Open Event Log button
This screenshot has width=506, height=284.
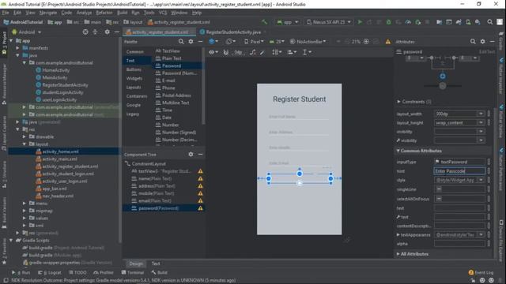click(481, 272)
